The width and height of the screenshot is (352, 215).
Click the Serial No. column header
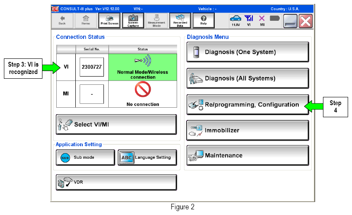92,49
